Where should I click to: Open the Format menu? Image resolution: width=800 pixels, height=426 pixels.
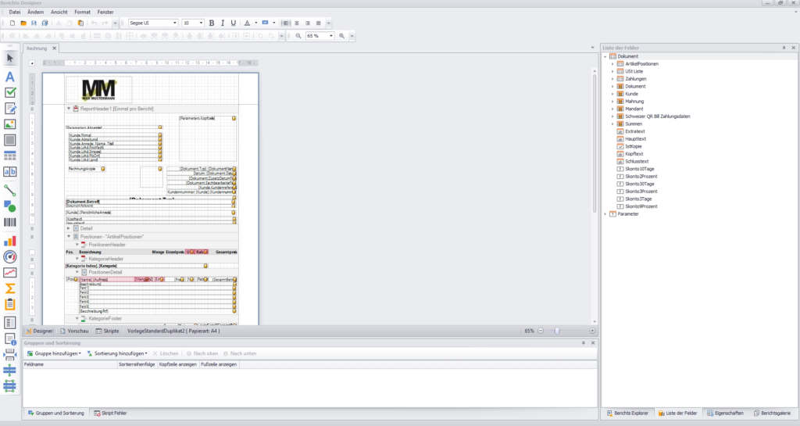82,12
